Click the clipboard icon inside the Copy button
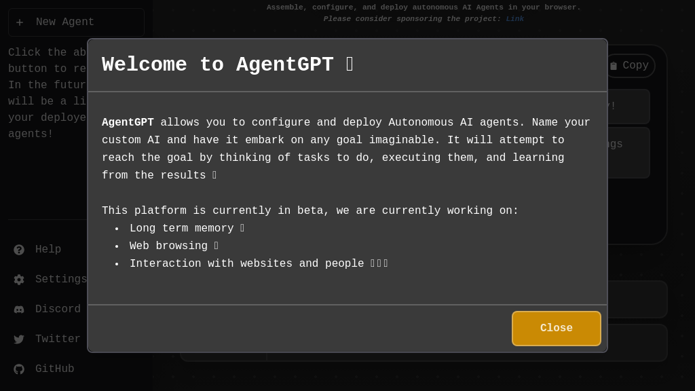This screenshot has width=695, height=391. pos(614,65)
